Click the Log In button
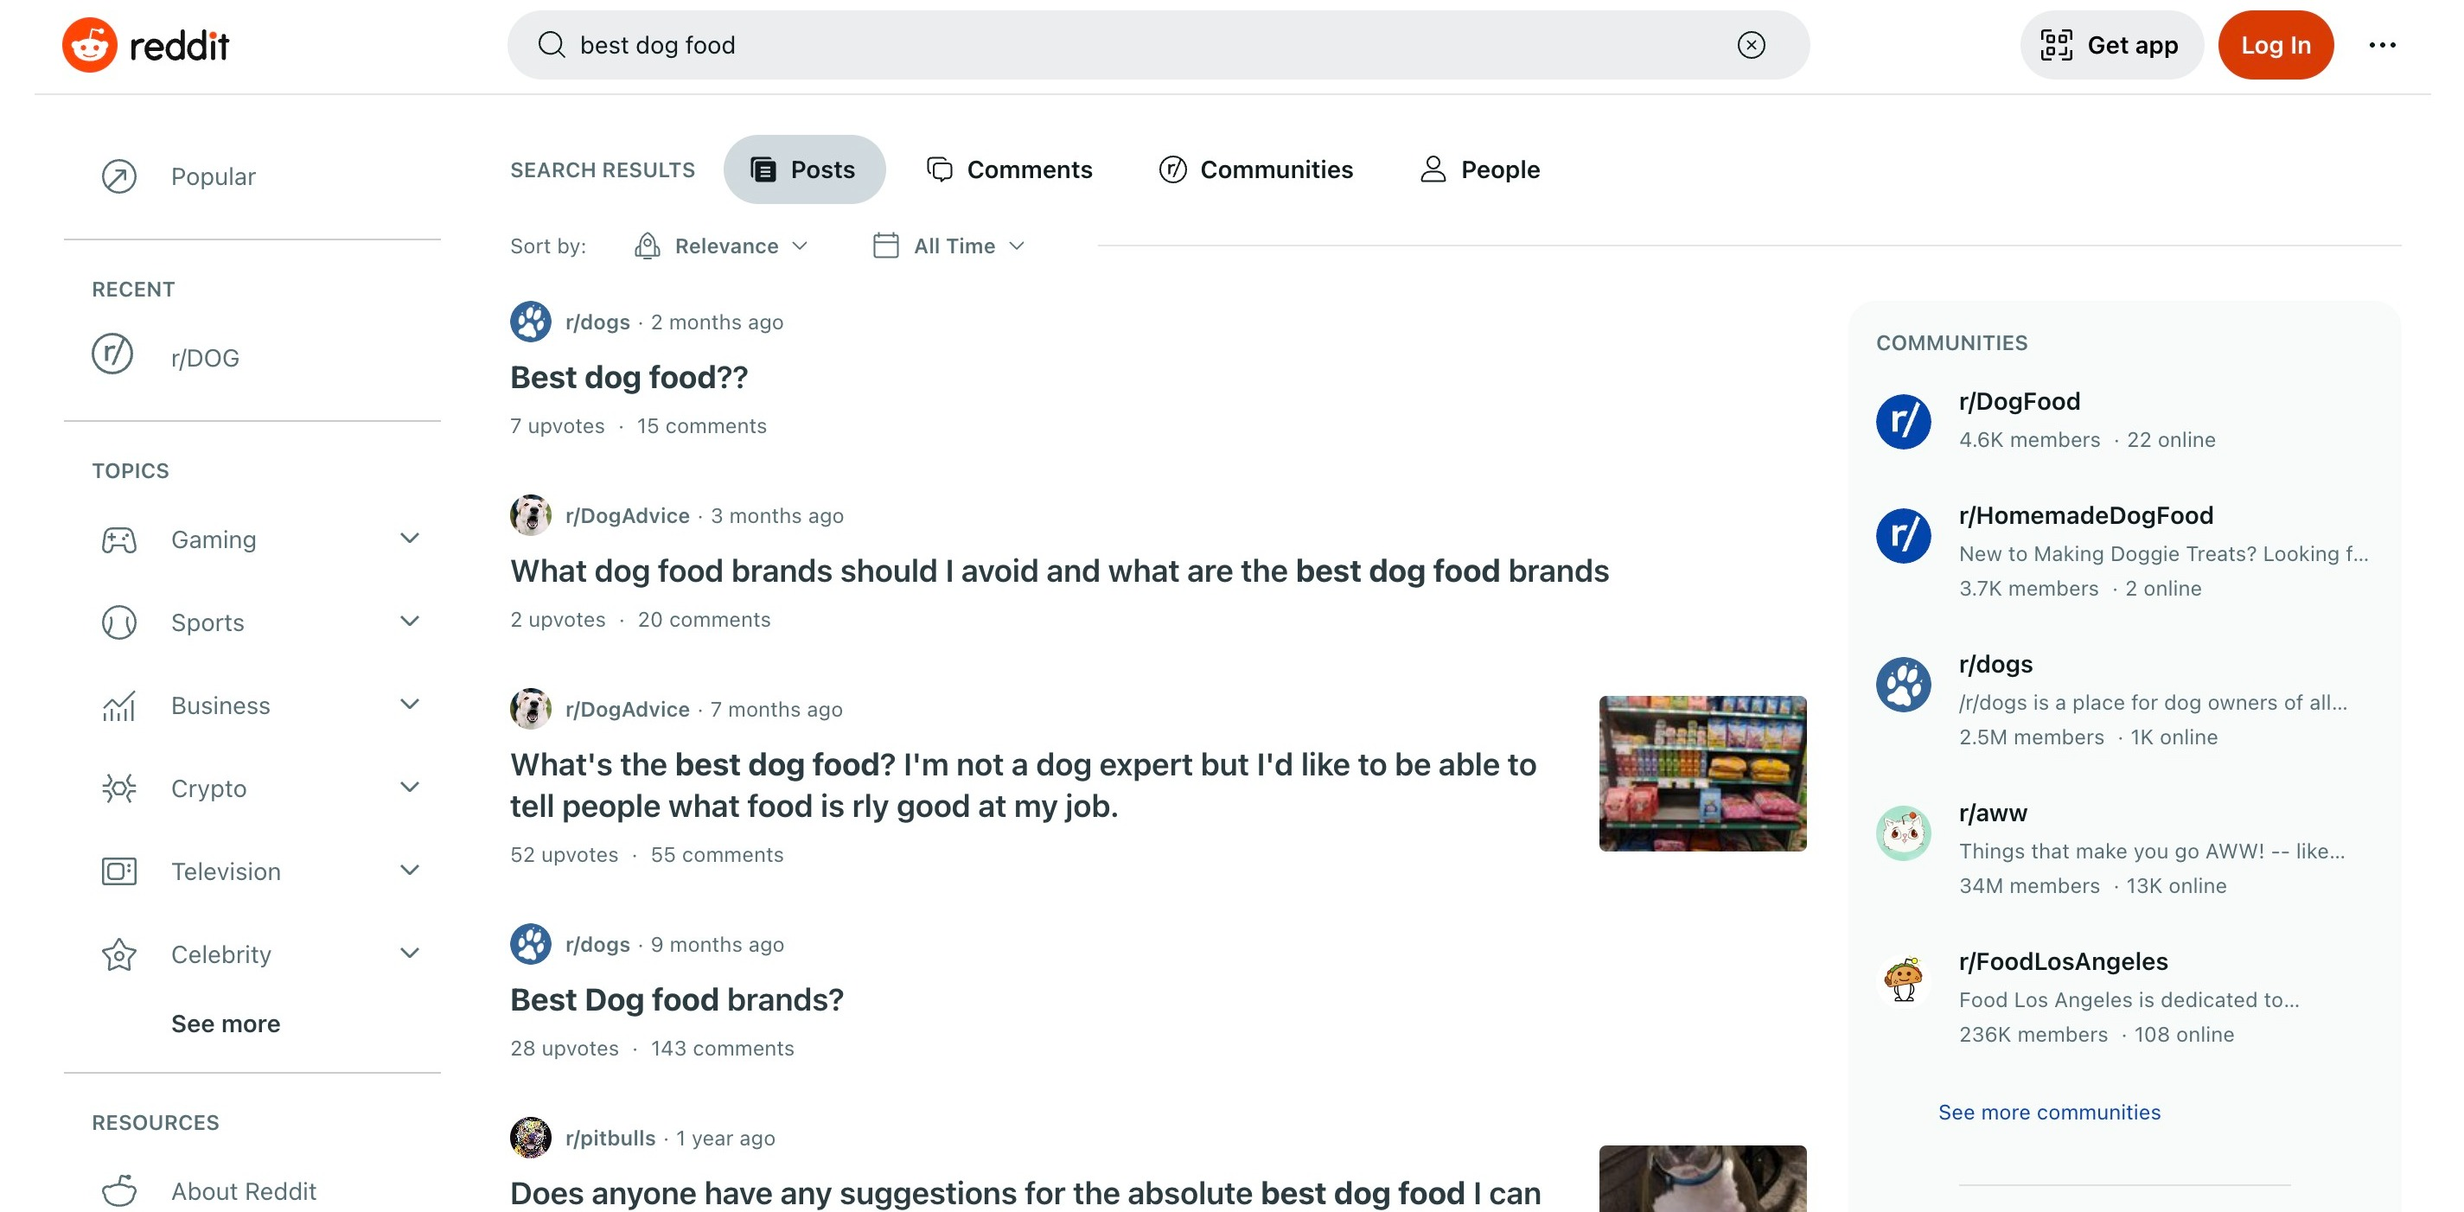2464x1212 pixels. (2275, 45)
